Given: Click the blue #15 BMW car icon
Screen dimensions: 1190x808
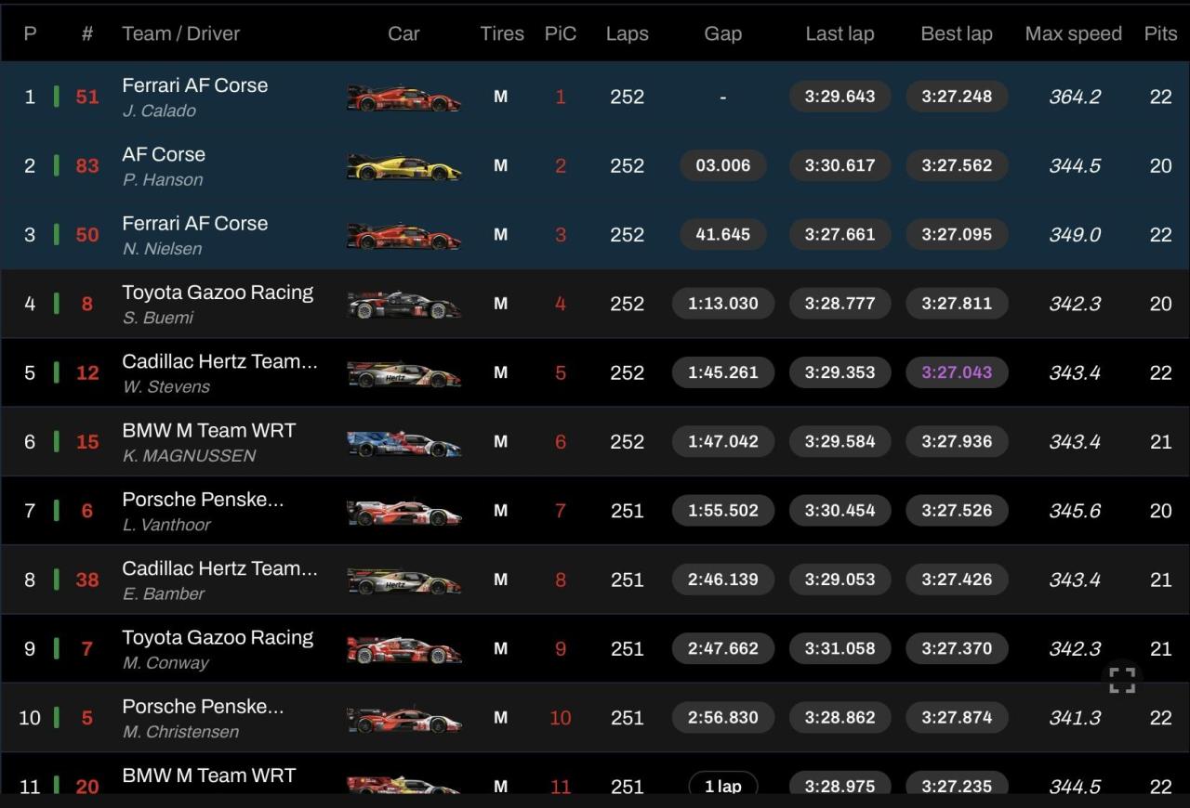Looking at the screenshot, I should click(x=403, y=443).
